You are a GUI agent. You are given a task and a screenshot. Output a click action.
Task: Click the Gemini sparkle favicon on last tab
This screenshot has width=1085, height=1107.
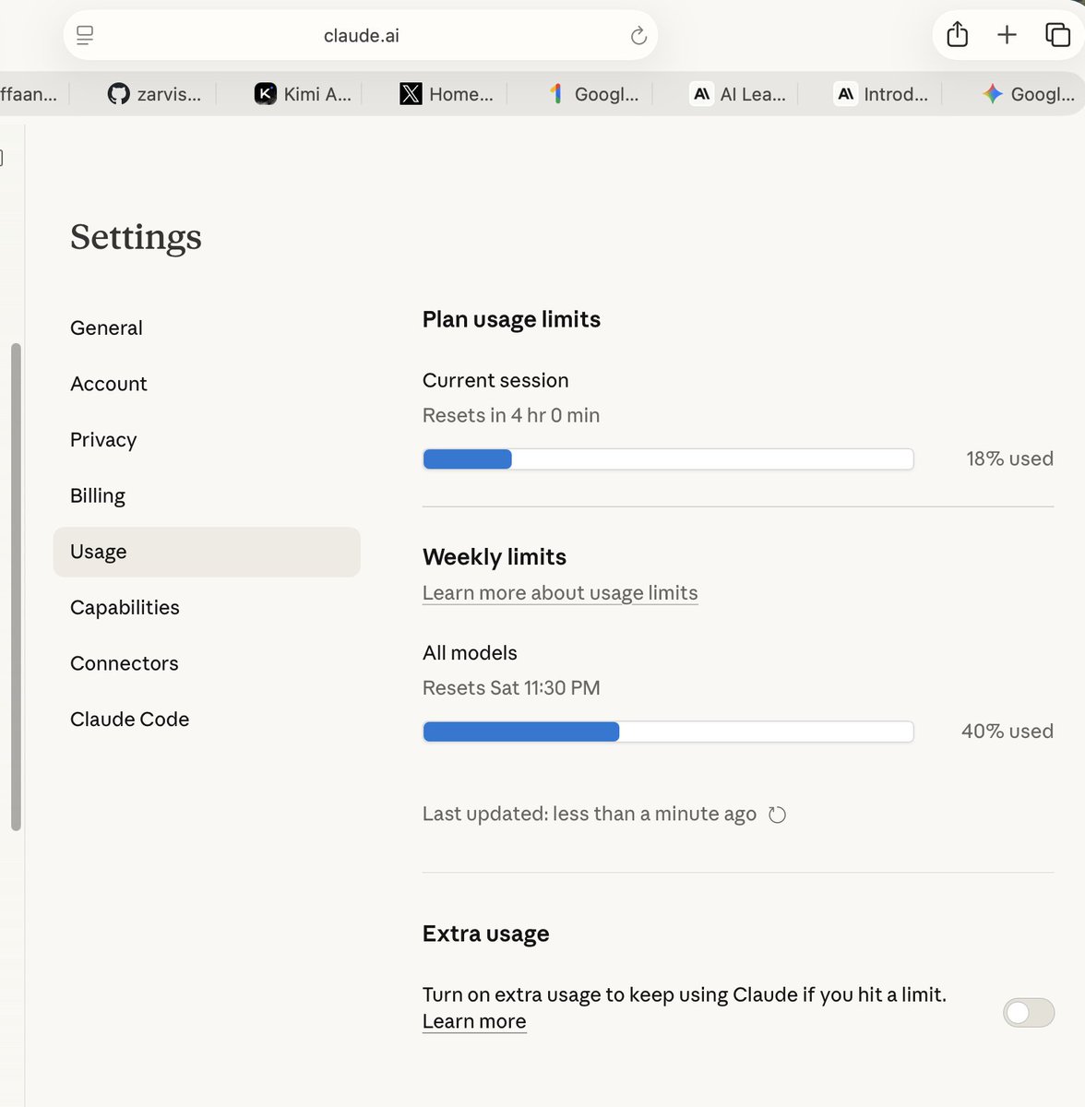[x=993, y=94]
